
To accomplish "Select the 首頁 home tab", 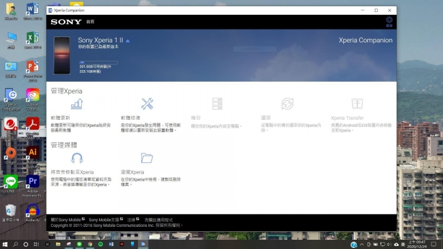I will pos(90,22).
